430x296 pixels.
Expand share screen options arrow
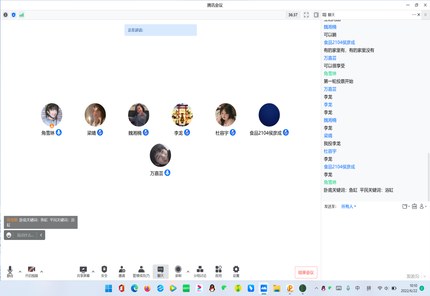93,272
